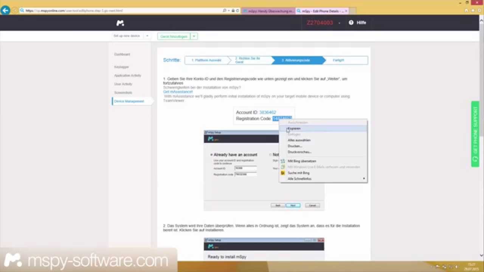Open User Activity in the sidebar
This screenshot has height=272, width=484.
coord(123,84)
